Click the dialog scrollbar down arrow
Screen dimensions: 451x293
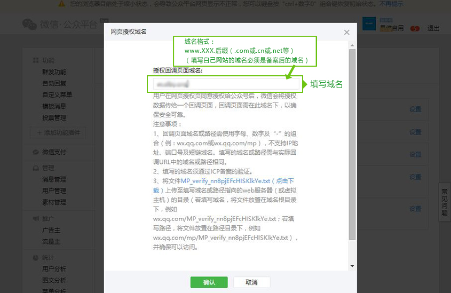coord(352,265)
